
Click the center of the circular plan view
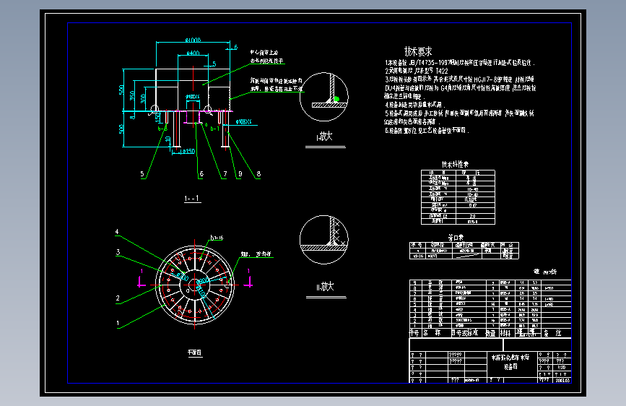(195, 285)
